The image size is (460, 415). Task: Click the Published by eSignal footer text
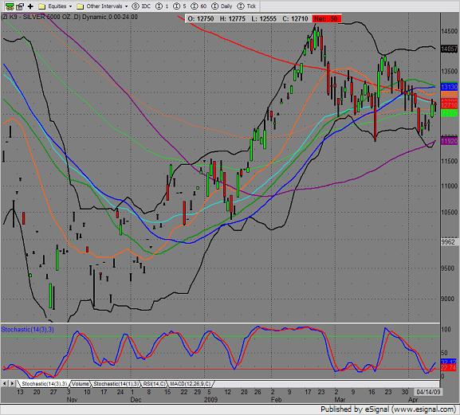point(388,409)
